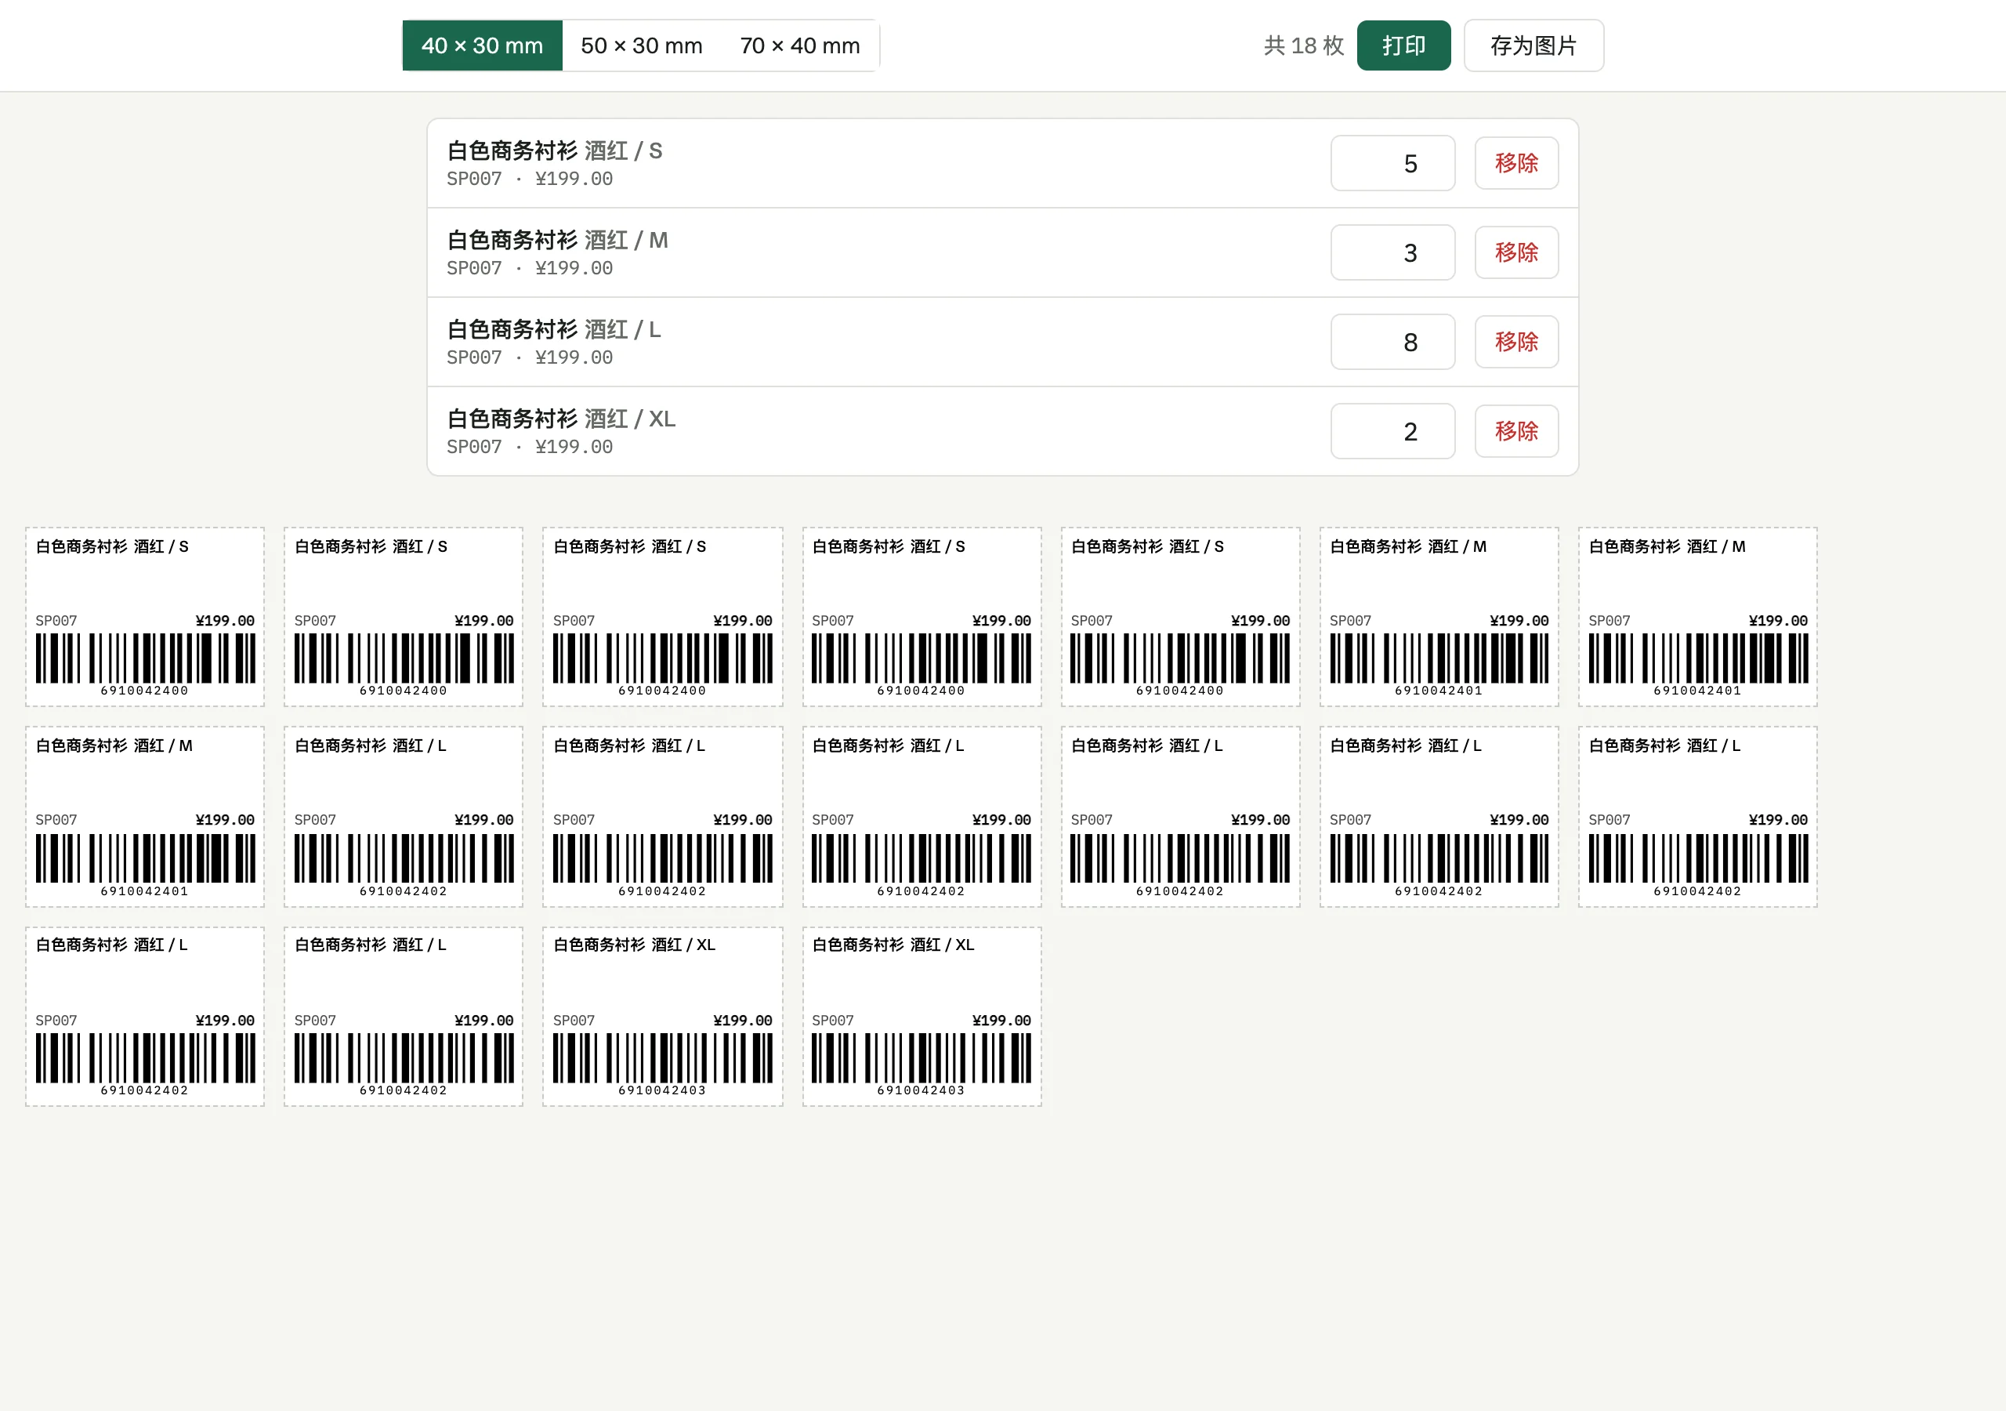Open the last 酒红 / XL label preview

(922, 1017)
